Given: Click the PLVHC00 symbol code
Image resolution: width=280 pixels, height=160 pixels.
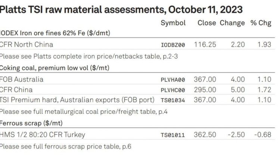Looking at the screenshot, I should (x=173, y=90).
